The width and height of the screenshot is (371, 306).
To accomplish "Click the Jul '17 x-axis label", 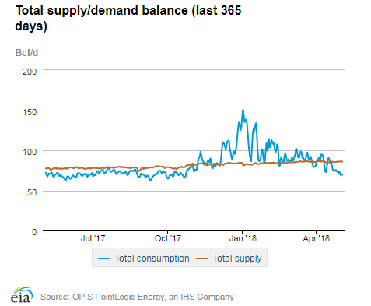I will coord(93,238).
